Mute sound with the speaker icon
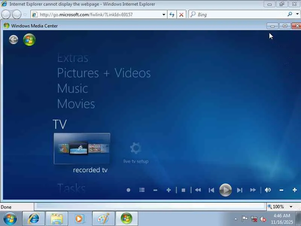Image resolution: width=301 pixels, height=226 pixels. click(x=268, y=190)
